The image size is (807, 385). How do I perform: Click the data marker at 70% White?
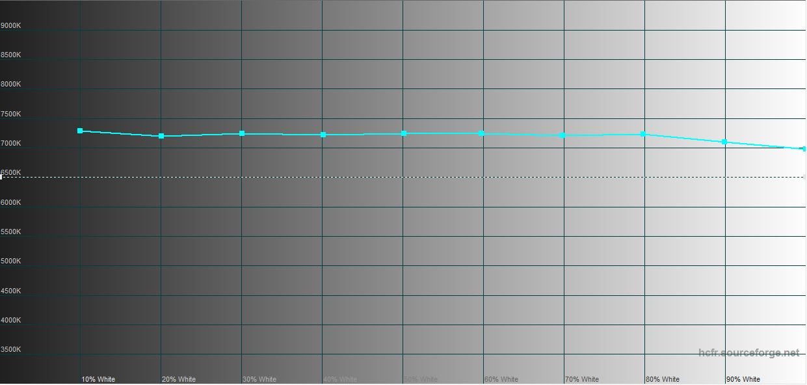tap(562, 135)
